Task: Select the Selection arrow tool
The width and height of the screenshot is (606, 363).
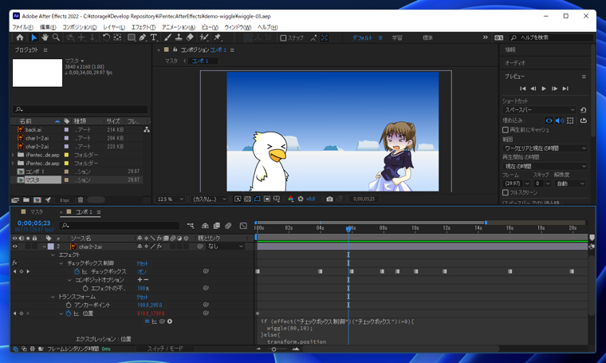Action: [x=34, y=37]
